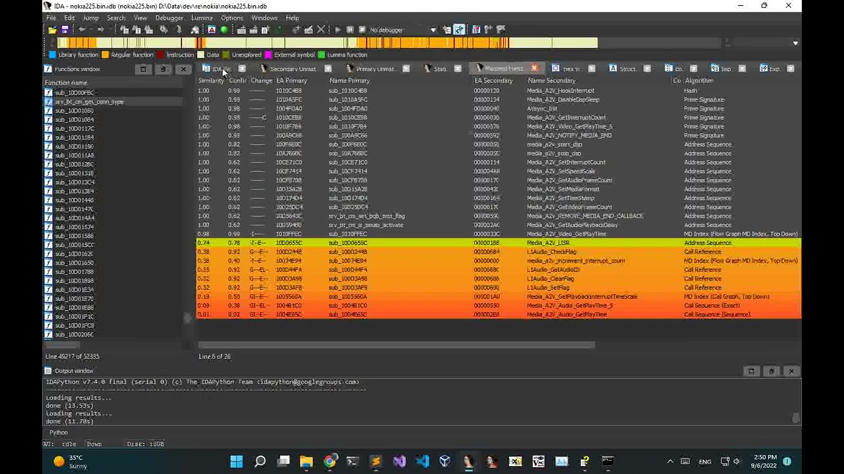Open the Lumina menu

[202, 18]
